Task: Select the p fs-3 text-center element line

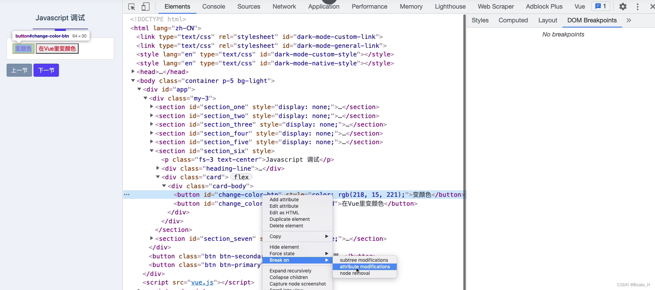Action: click(x=248, y=160)
